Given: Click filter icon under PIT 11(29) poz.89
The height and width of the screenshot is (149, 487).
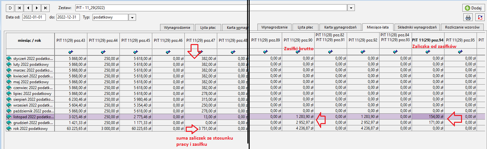Looking at the screenshot, I should (266, 52).
